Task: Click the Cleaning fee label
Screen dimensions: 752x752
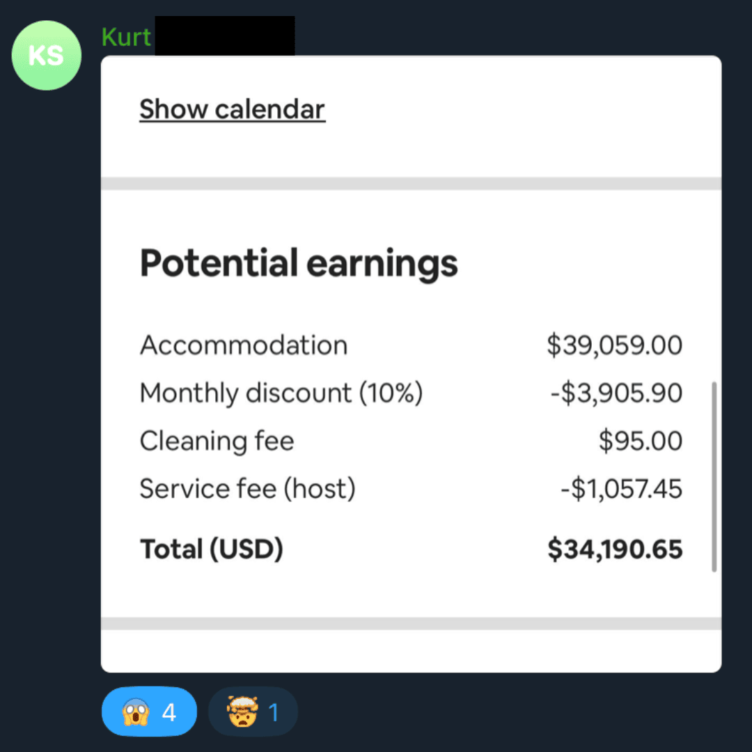Action: tap(217, 441)
